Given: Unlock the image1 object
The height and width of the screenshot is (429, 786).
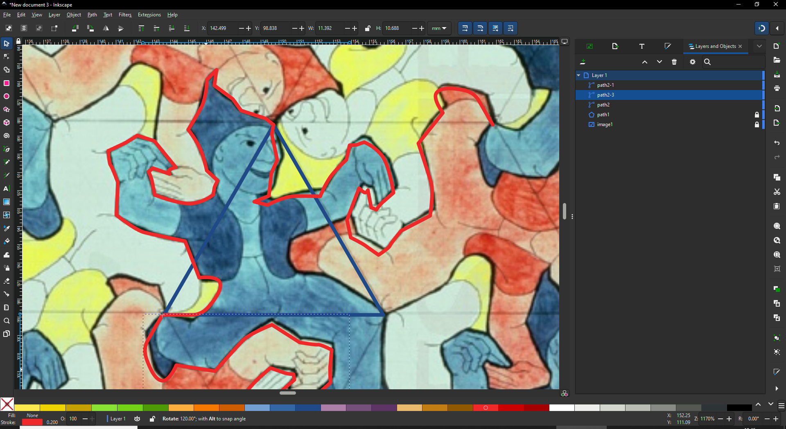Looking at the screenshot, I should pos(757,124).
